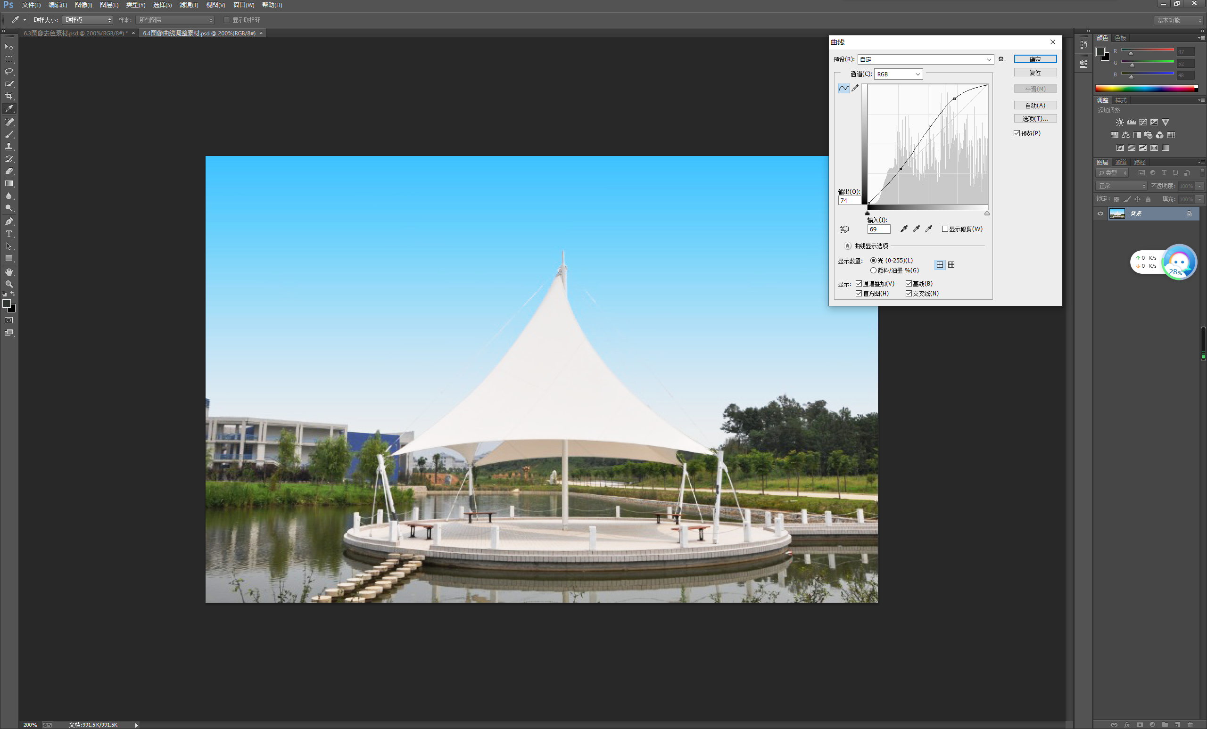This screenshot has width=1207, height=729.
Task: Switch to the Swatches (色板) tab
Action: [x=1120, y=38]
